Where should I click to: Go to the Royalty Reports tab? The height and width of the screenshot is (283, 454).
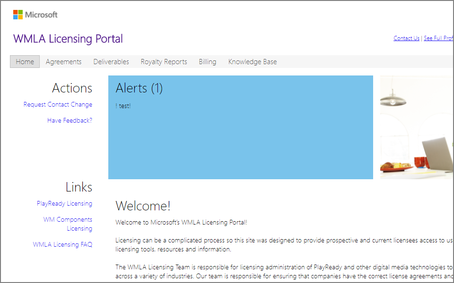click(x=164, y=61)
